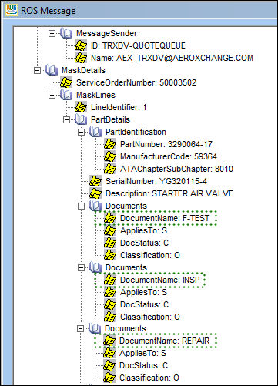Click the ATAChapterSubChapter field icon
The width and height of the screenshot is (278, 386).
(x=110, y=169)
